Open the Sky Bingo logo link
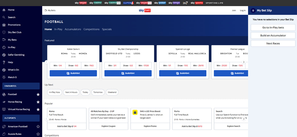Viewport: 297px width, 137px height. coord(174,3)
